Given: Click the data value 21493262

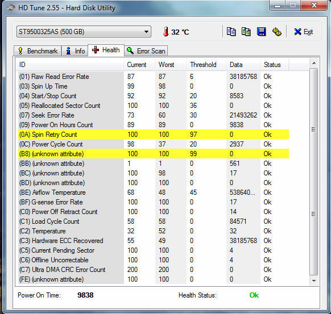Looking at the screenshot, I should point(243,115).
